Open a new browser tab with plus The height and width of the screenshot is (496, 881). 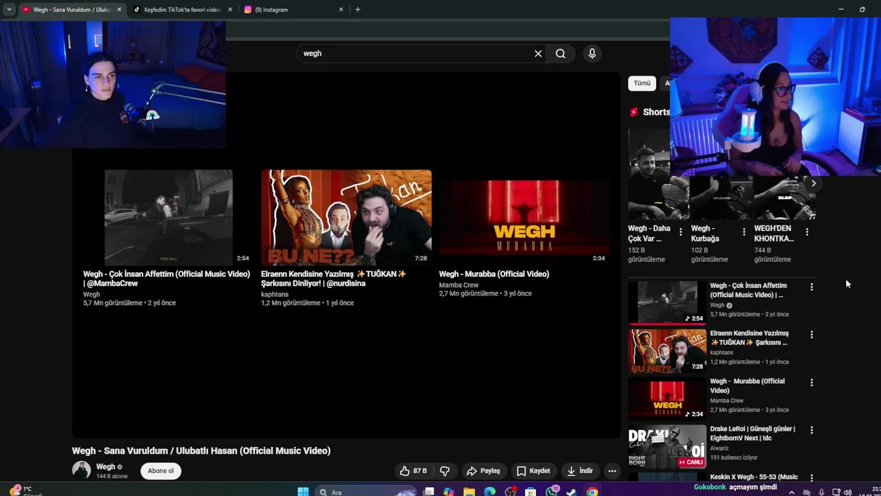[357, 10]
